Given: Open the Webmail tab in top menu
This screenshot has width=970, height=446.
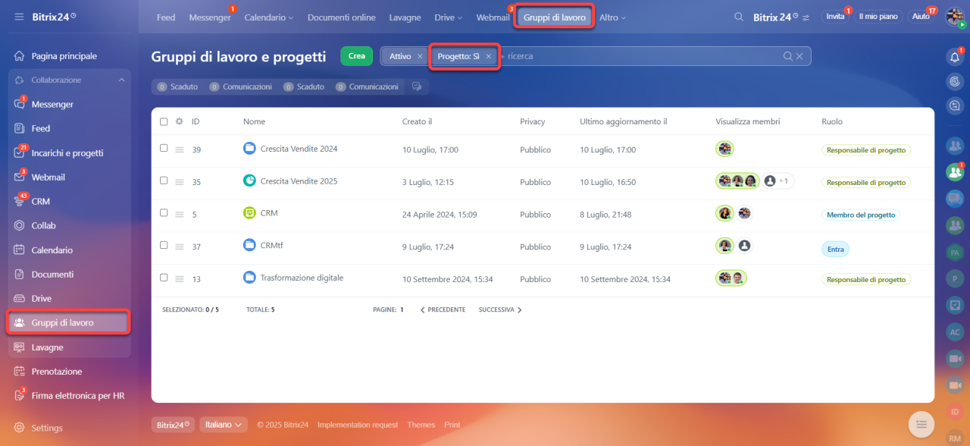Looking at the screenshot, I should pos(493,17).
